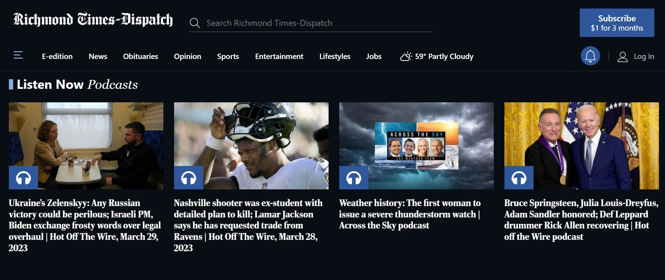665x280 pixels.
Task: Open Nashville shooter Lamar Jackson headline
Action: click(248, 225)
